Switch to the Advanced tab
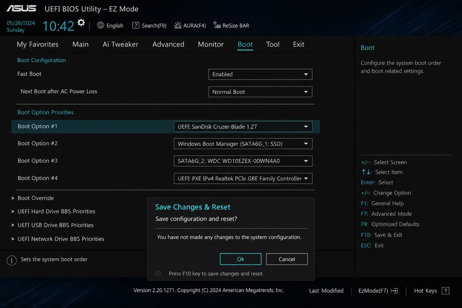The height and width of the screenshot is (308, 462). pyautogui.click(x=168, y=44)
